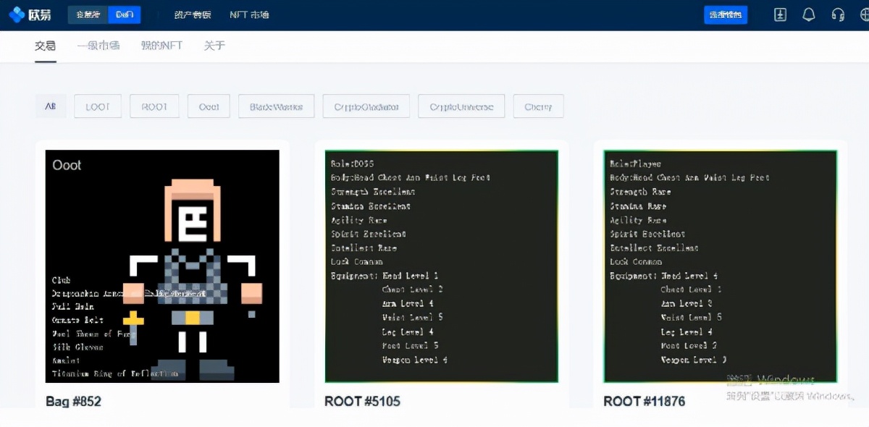Click the blue connect wallet button
The height and width of the screenshot is (427, 869).
click(726, 14)
